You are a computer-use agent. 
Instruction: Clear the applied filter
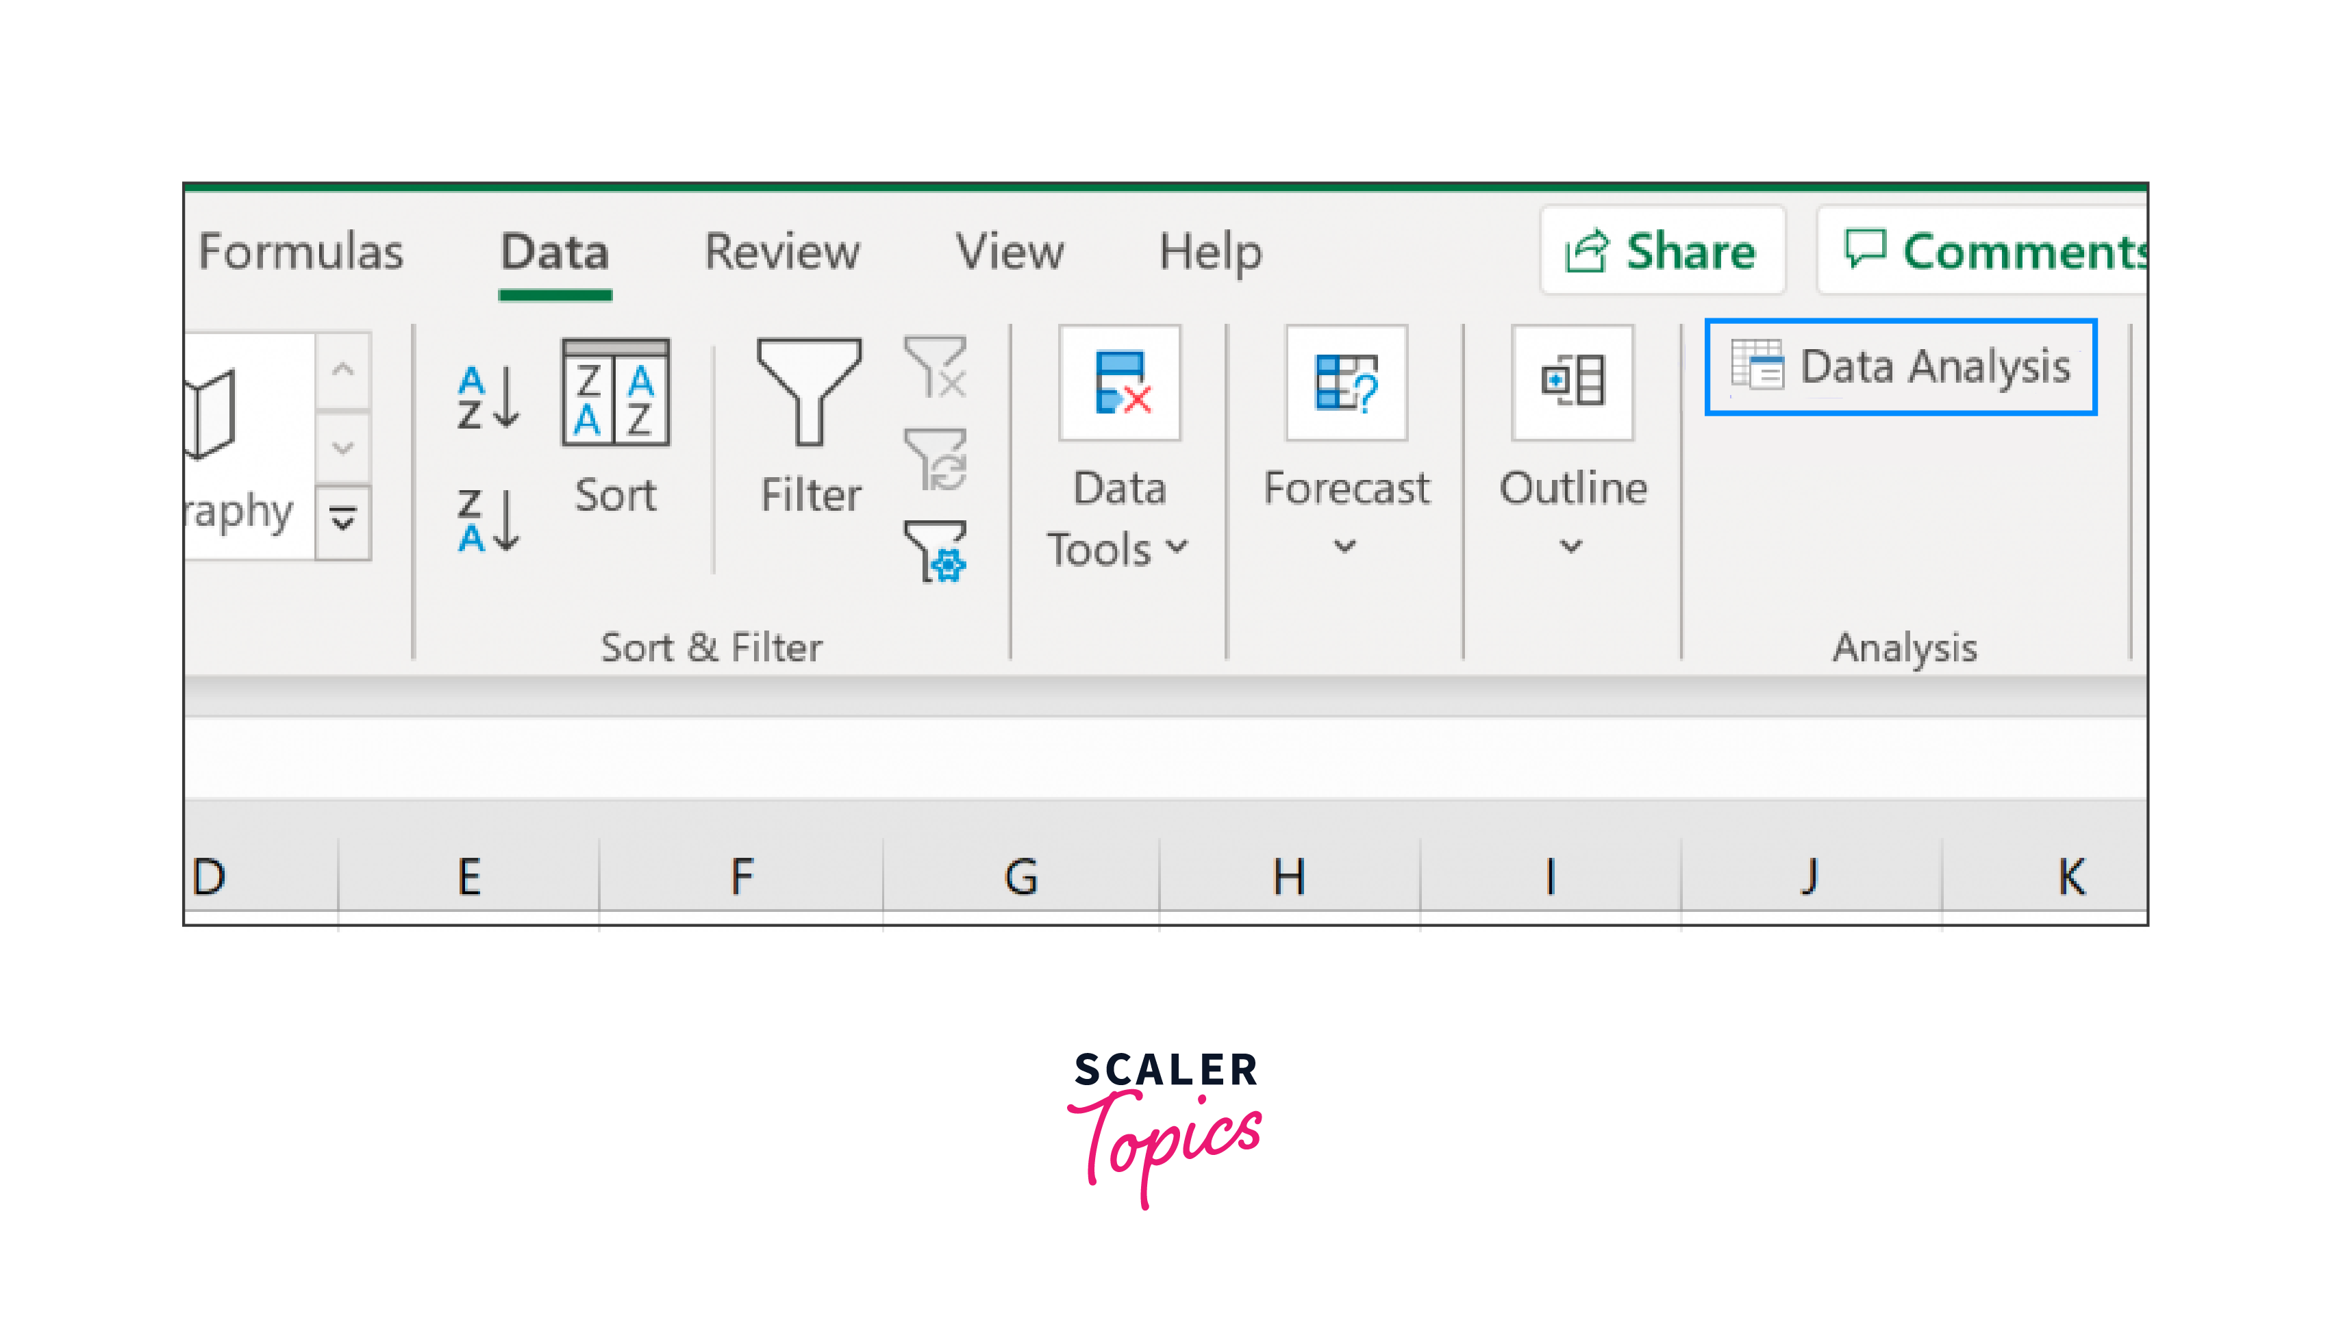[x=936, y=367]
